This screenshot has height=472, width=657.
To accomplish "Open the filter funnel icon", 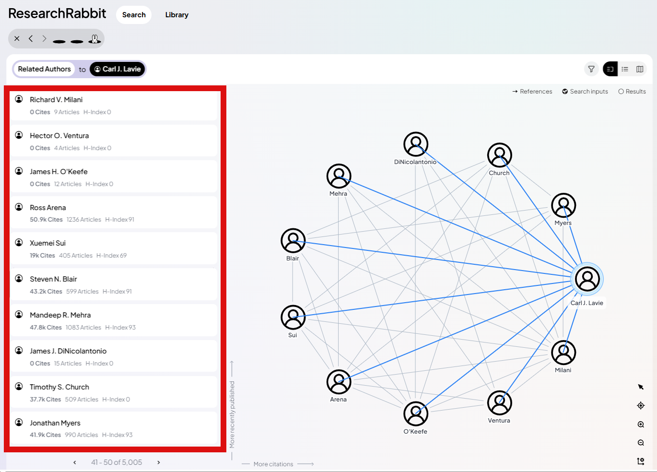I will coord(591,69).
